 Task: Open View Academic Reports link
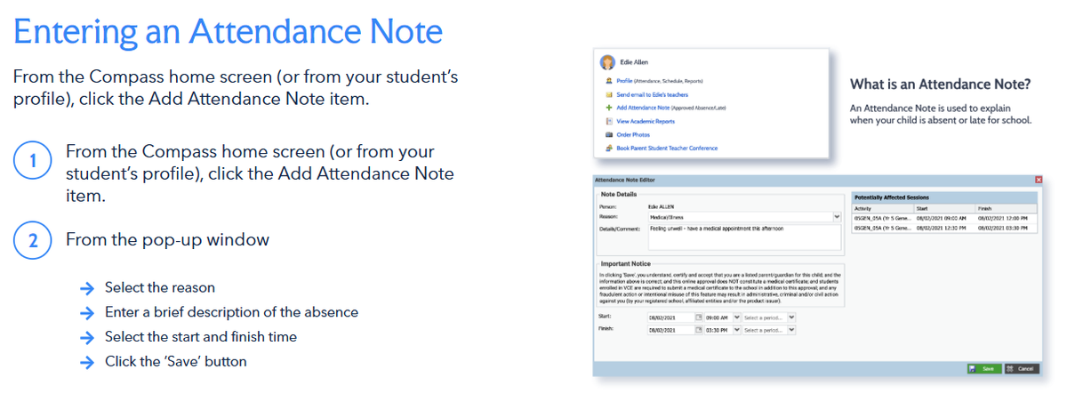point(646,121)
